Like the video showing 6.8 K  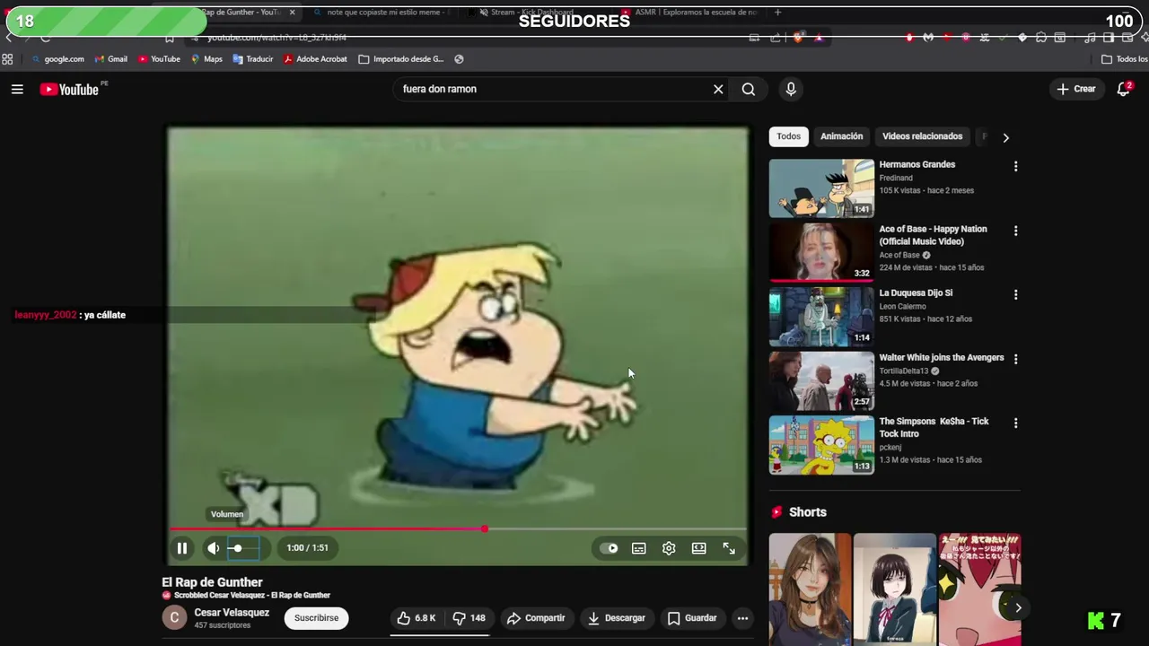(417, 618)
